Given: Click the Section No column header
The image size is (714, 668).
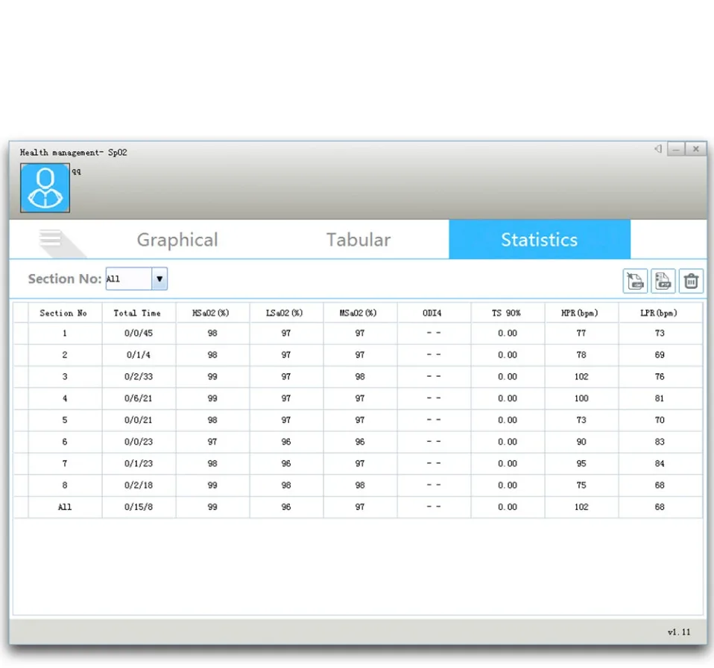Looking at the screenshot, I should pos(63,313).
